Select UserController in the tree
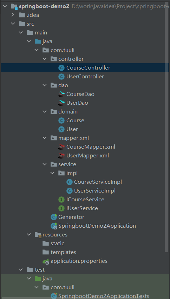Screen dimensions: 170x299 (85, 77)
